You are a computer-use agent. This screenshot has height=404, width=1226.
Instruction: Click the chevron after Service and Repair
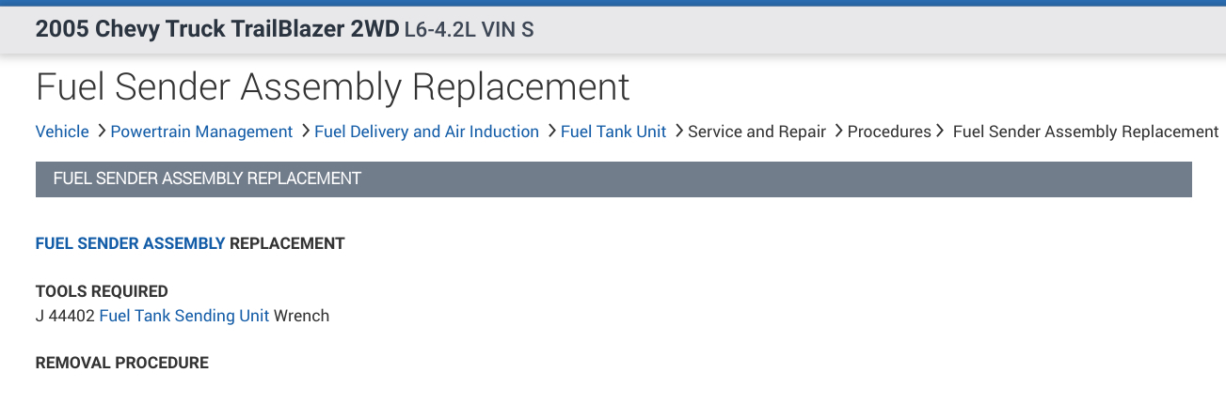coord(837,132)
